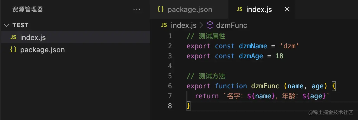Collapse the TEST folder chevron
The width and height of the screenshot is (358, 120).
(x=7, y=25)
